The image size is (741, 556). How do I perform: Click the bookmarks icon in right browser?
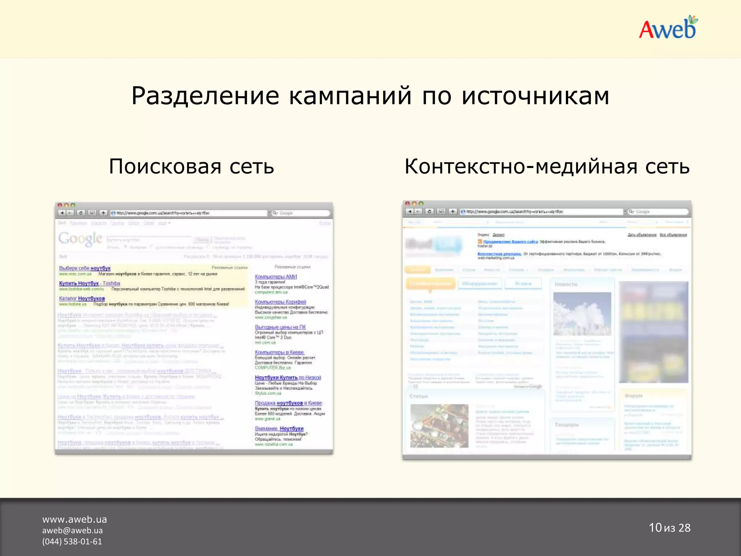441,211
